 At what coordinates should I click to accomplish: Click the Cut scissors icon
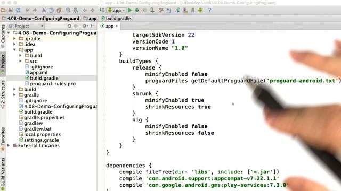(x=44, y=10)
